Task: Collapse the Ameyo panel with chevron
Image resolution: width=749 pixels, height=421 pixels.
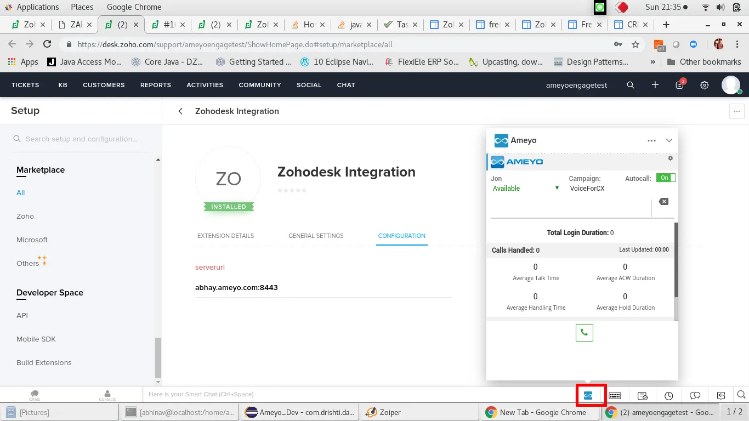Action: pyautogui.click(x=669, y=140)
